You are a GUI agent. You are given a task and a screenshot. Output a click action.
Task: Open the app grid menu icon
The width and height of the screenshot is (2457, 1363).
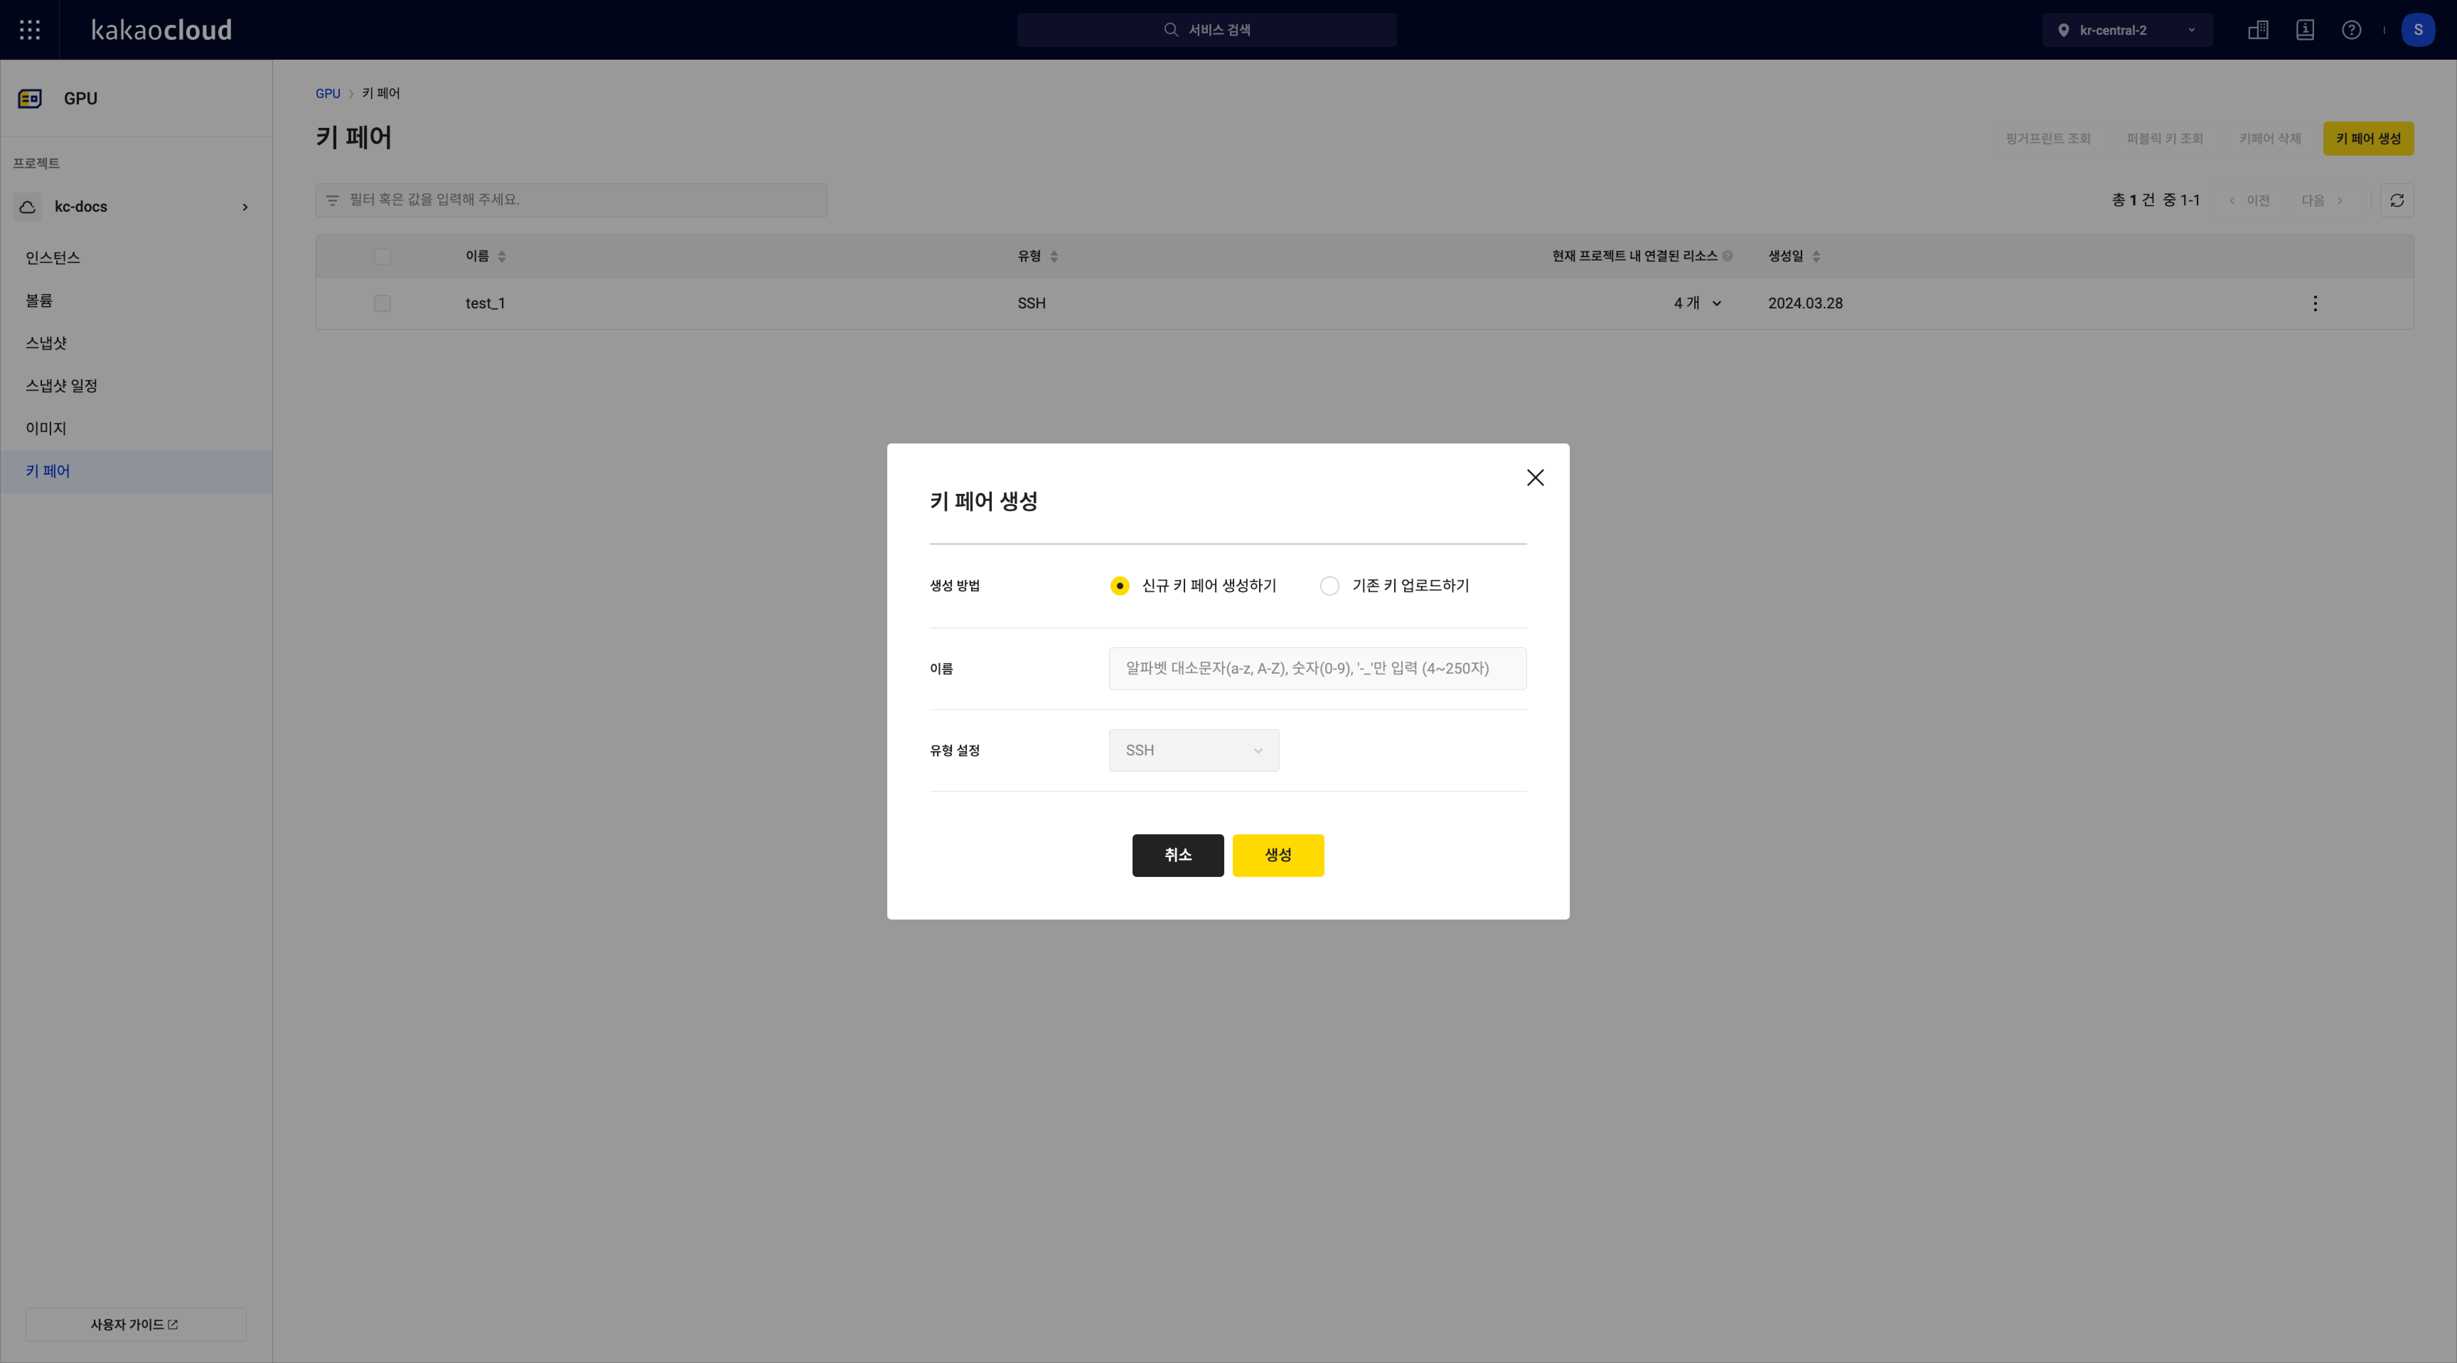pos(30,29)
